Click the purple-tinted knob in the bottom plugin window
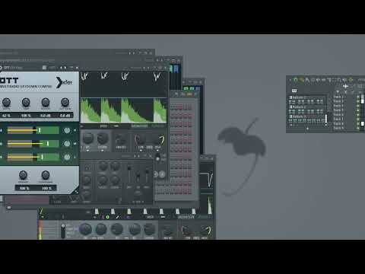 coord(85,229)
